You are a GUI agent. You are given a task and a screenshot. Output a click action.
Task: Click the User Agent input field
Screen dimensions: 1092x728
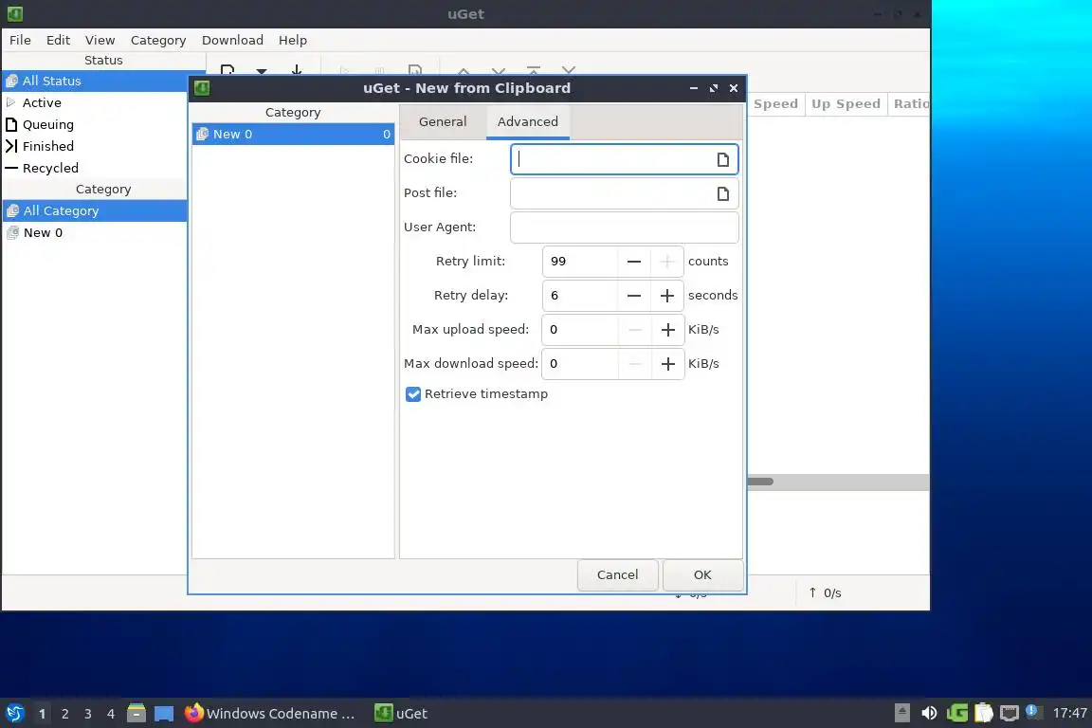pos(624,227)
